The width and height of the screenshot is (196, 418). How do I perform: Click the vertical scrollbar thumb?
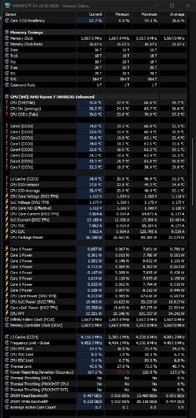(x=192, y=171)
